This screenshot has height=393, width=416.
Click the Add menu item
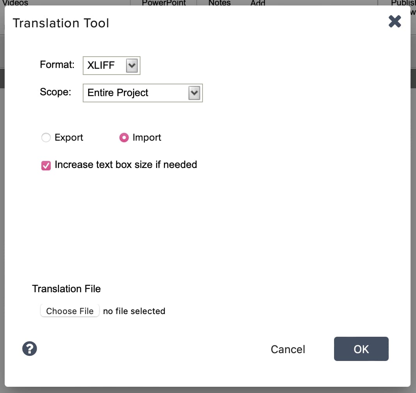point(258,3)
